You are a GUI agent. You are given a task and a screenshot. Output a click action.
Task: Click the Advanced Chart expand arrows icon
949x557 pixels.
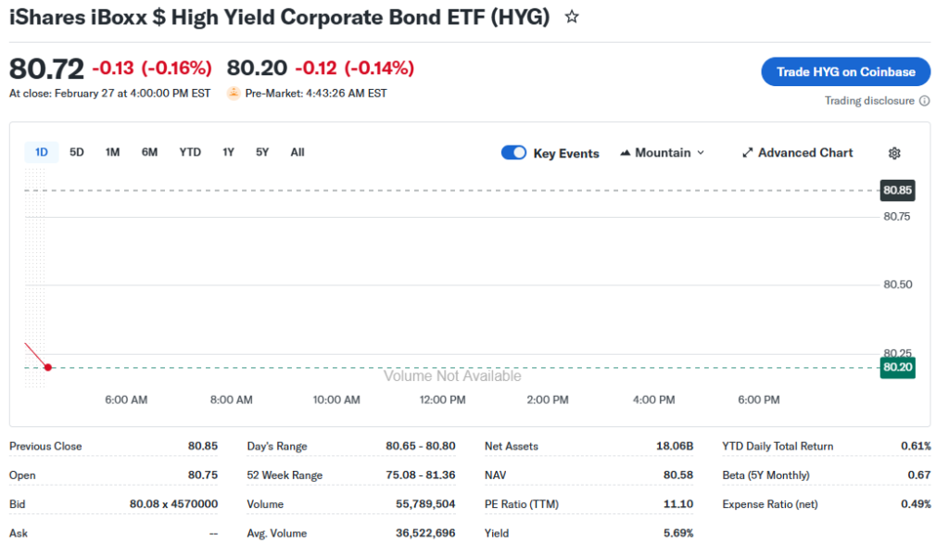click(748, 153)
